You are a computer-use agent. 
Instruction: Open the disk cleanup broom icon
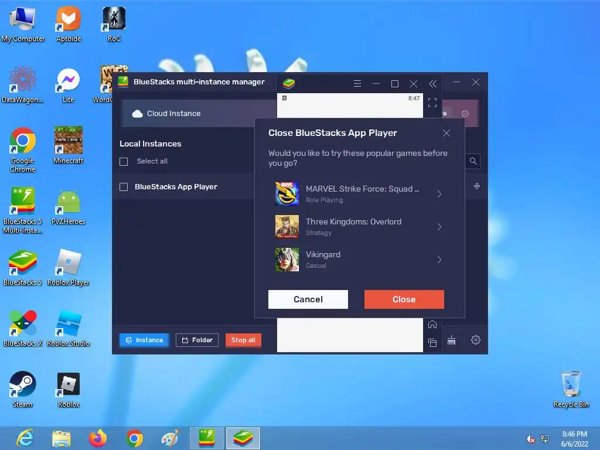pyautogui.click(x=452, y=340)
